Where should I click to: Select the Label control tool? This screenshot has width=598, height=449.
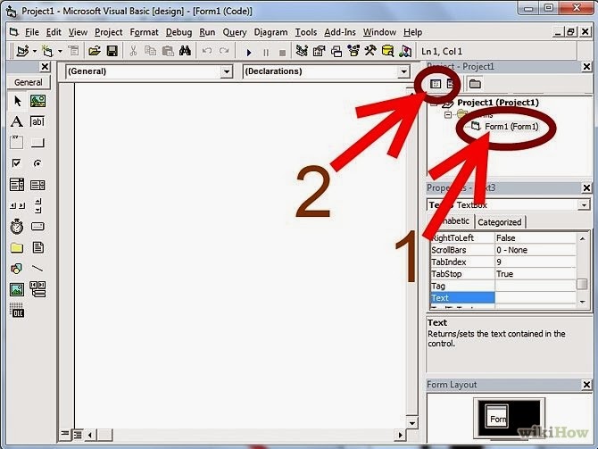(17, 121)
